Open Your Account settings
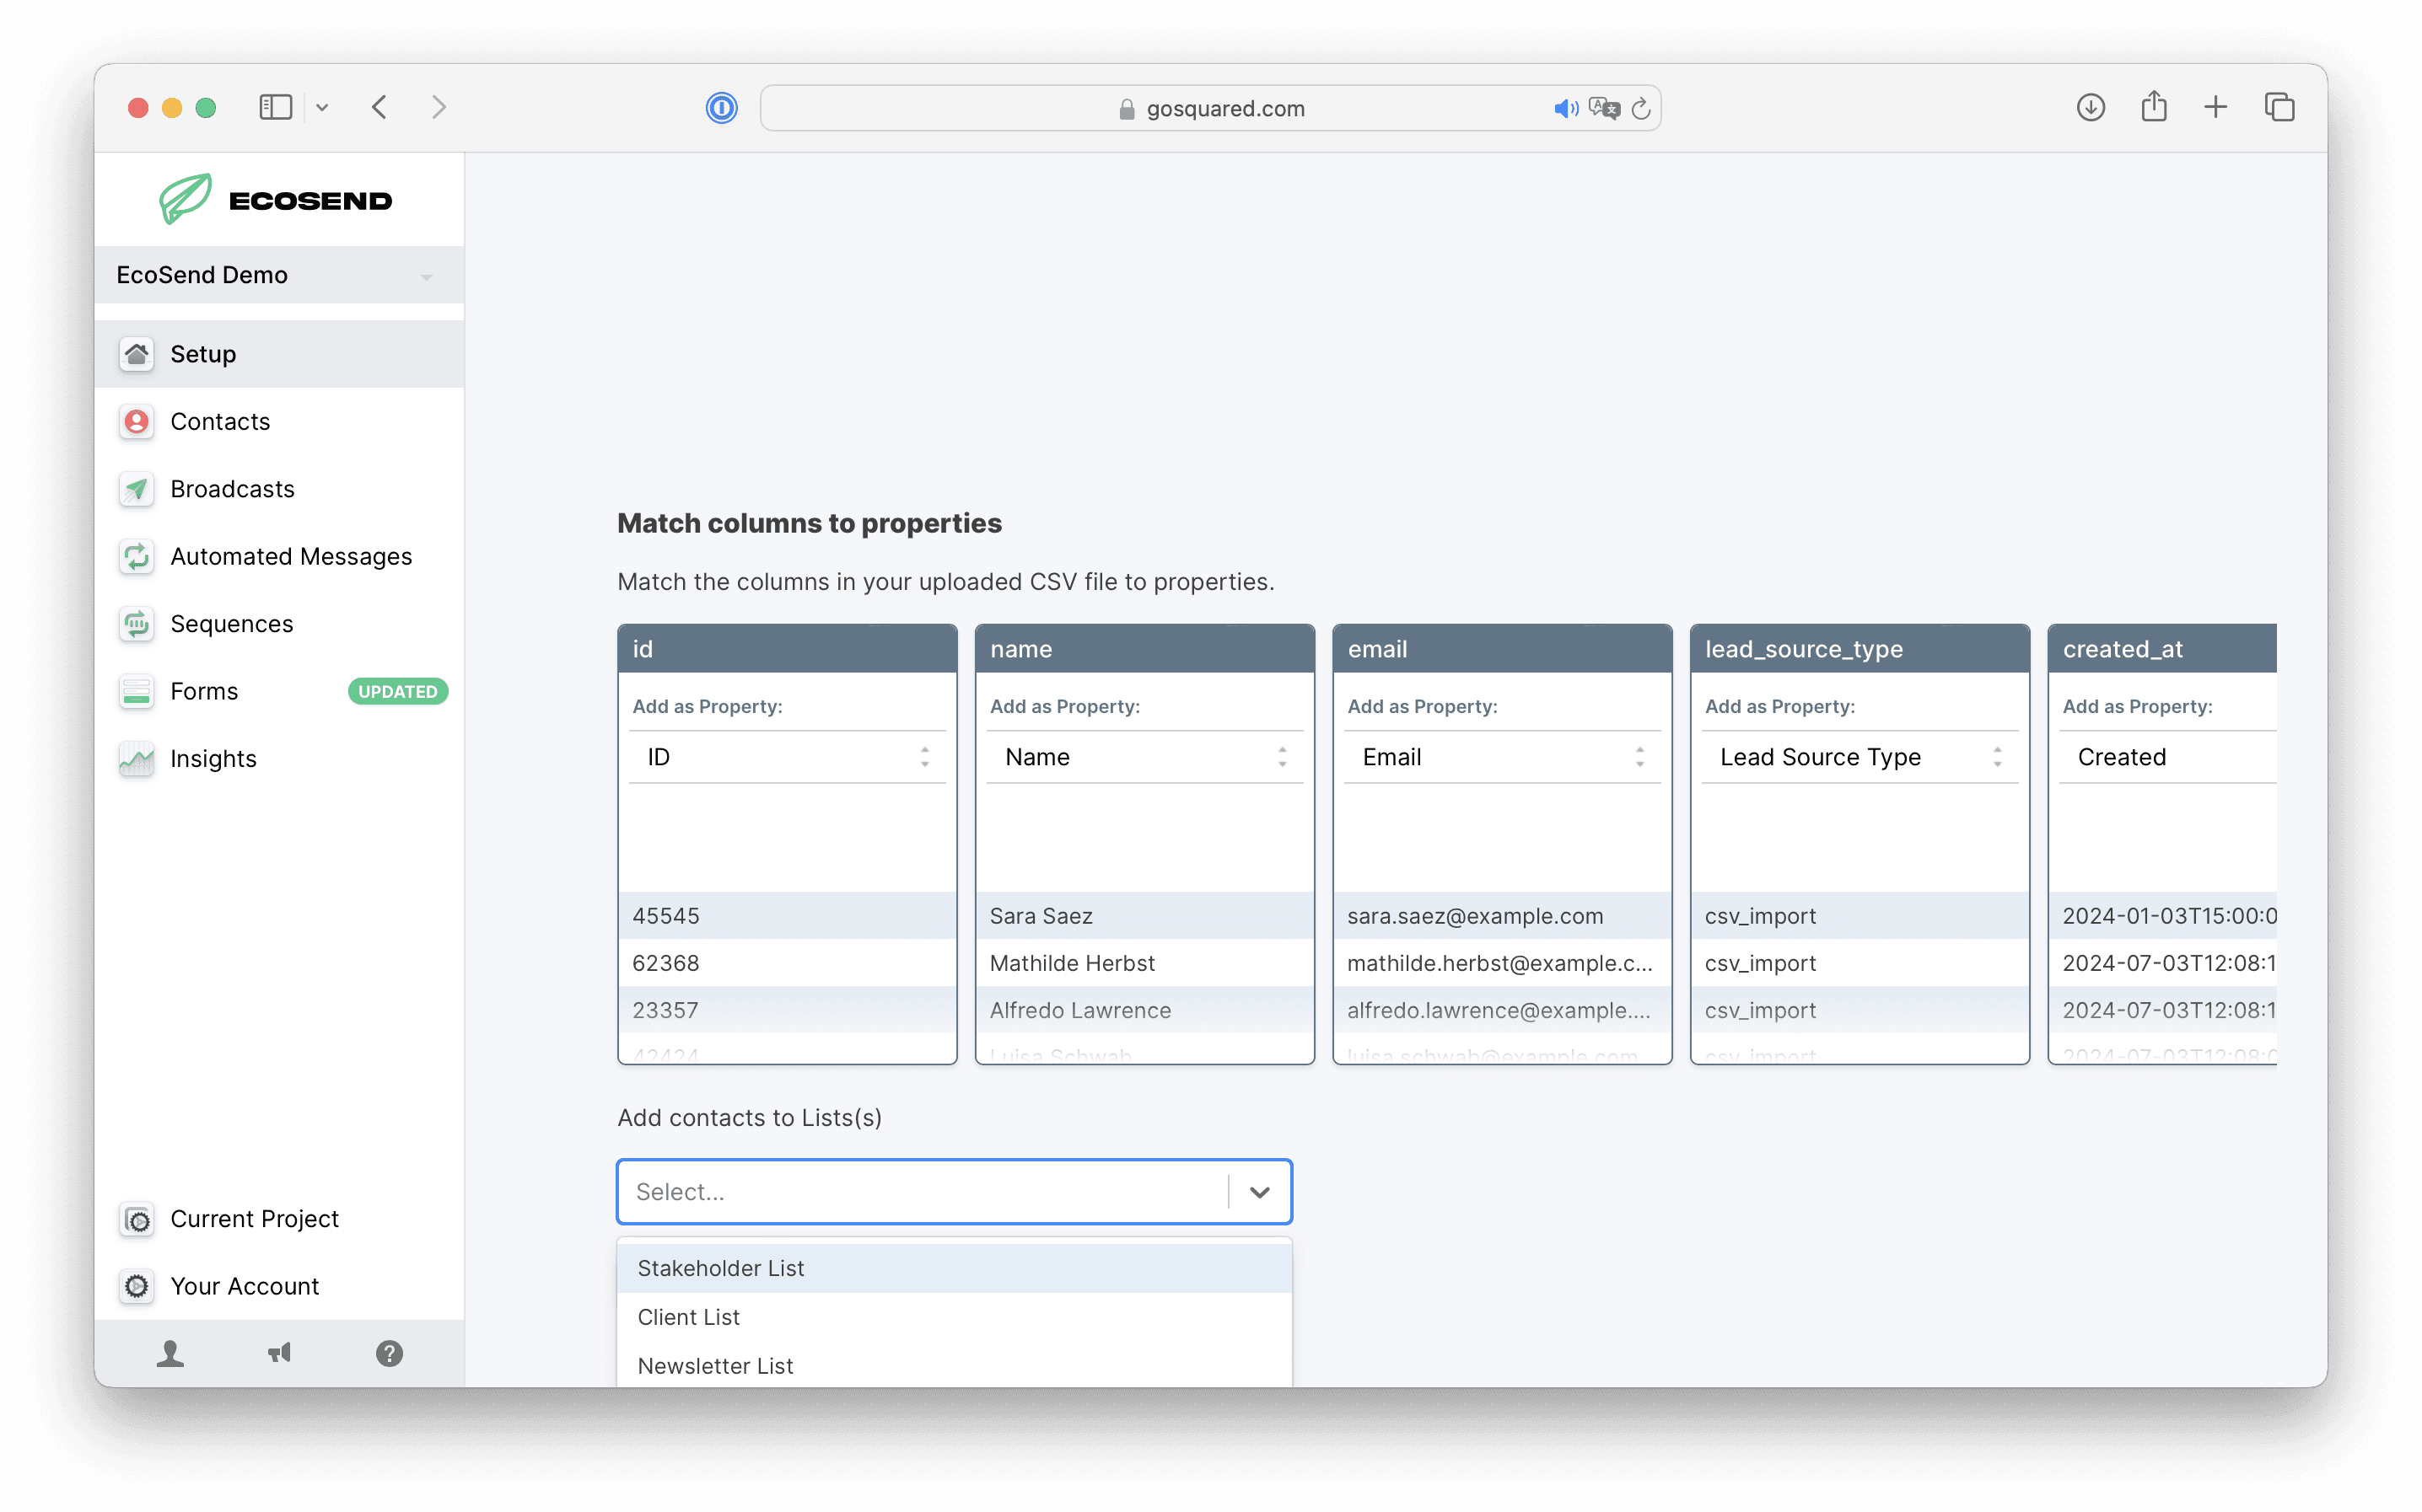This screenshot has width=2422, height=1512. point(279,1286)
